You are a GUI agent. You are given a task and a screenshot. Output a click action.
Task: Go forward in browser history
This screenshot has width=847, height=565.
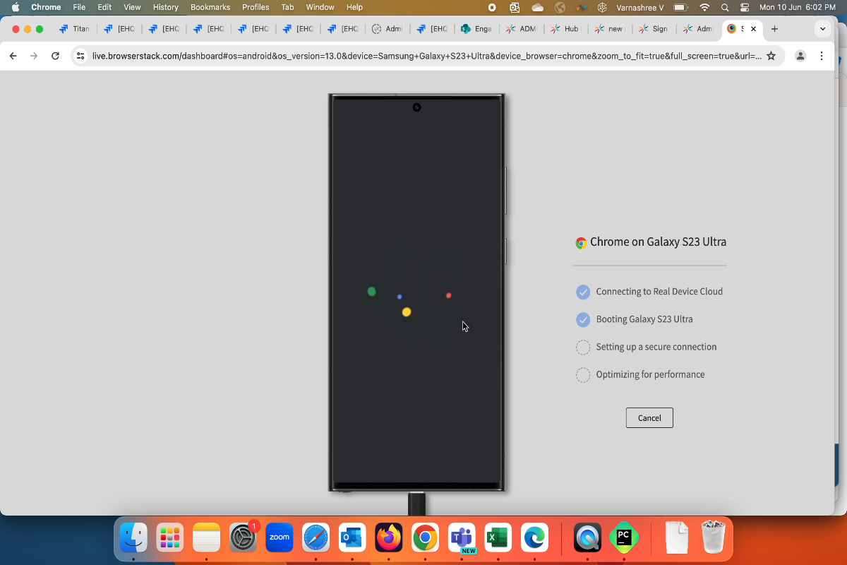[34, 56]
